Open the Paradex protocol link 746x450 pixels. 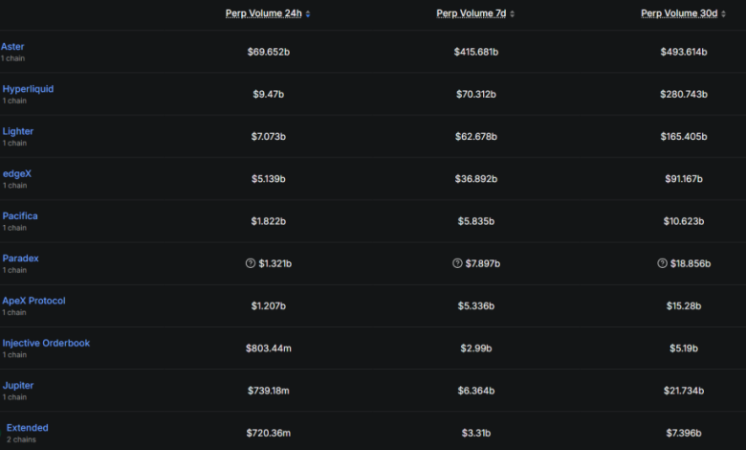coord(20,259)
